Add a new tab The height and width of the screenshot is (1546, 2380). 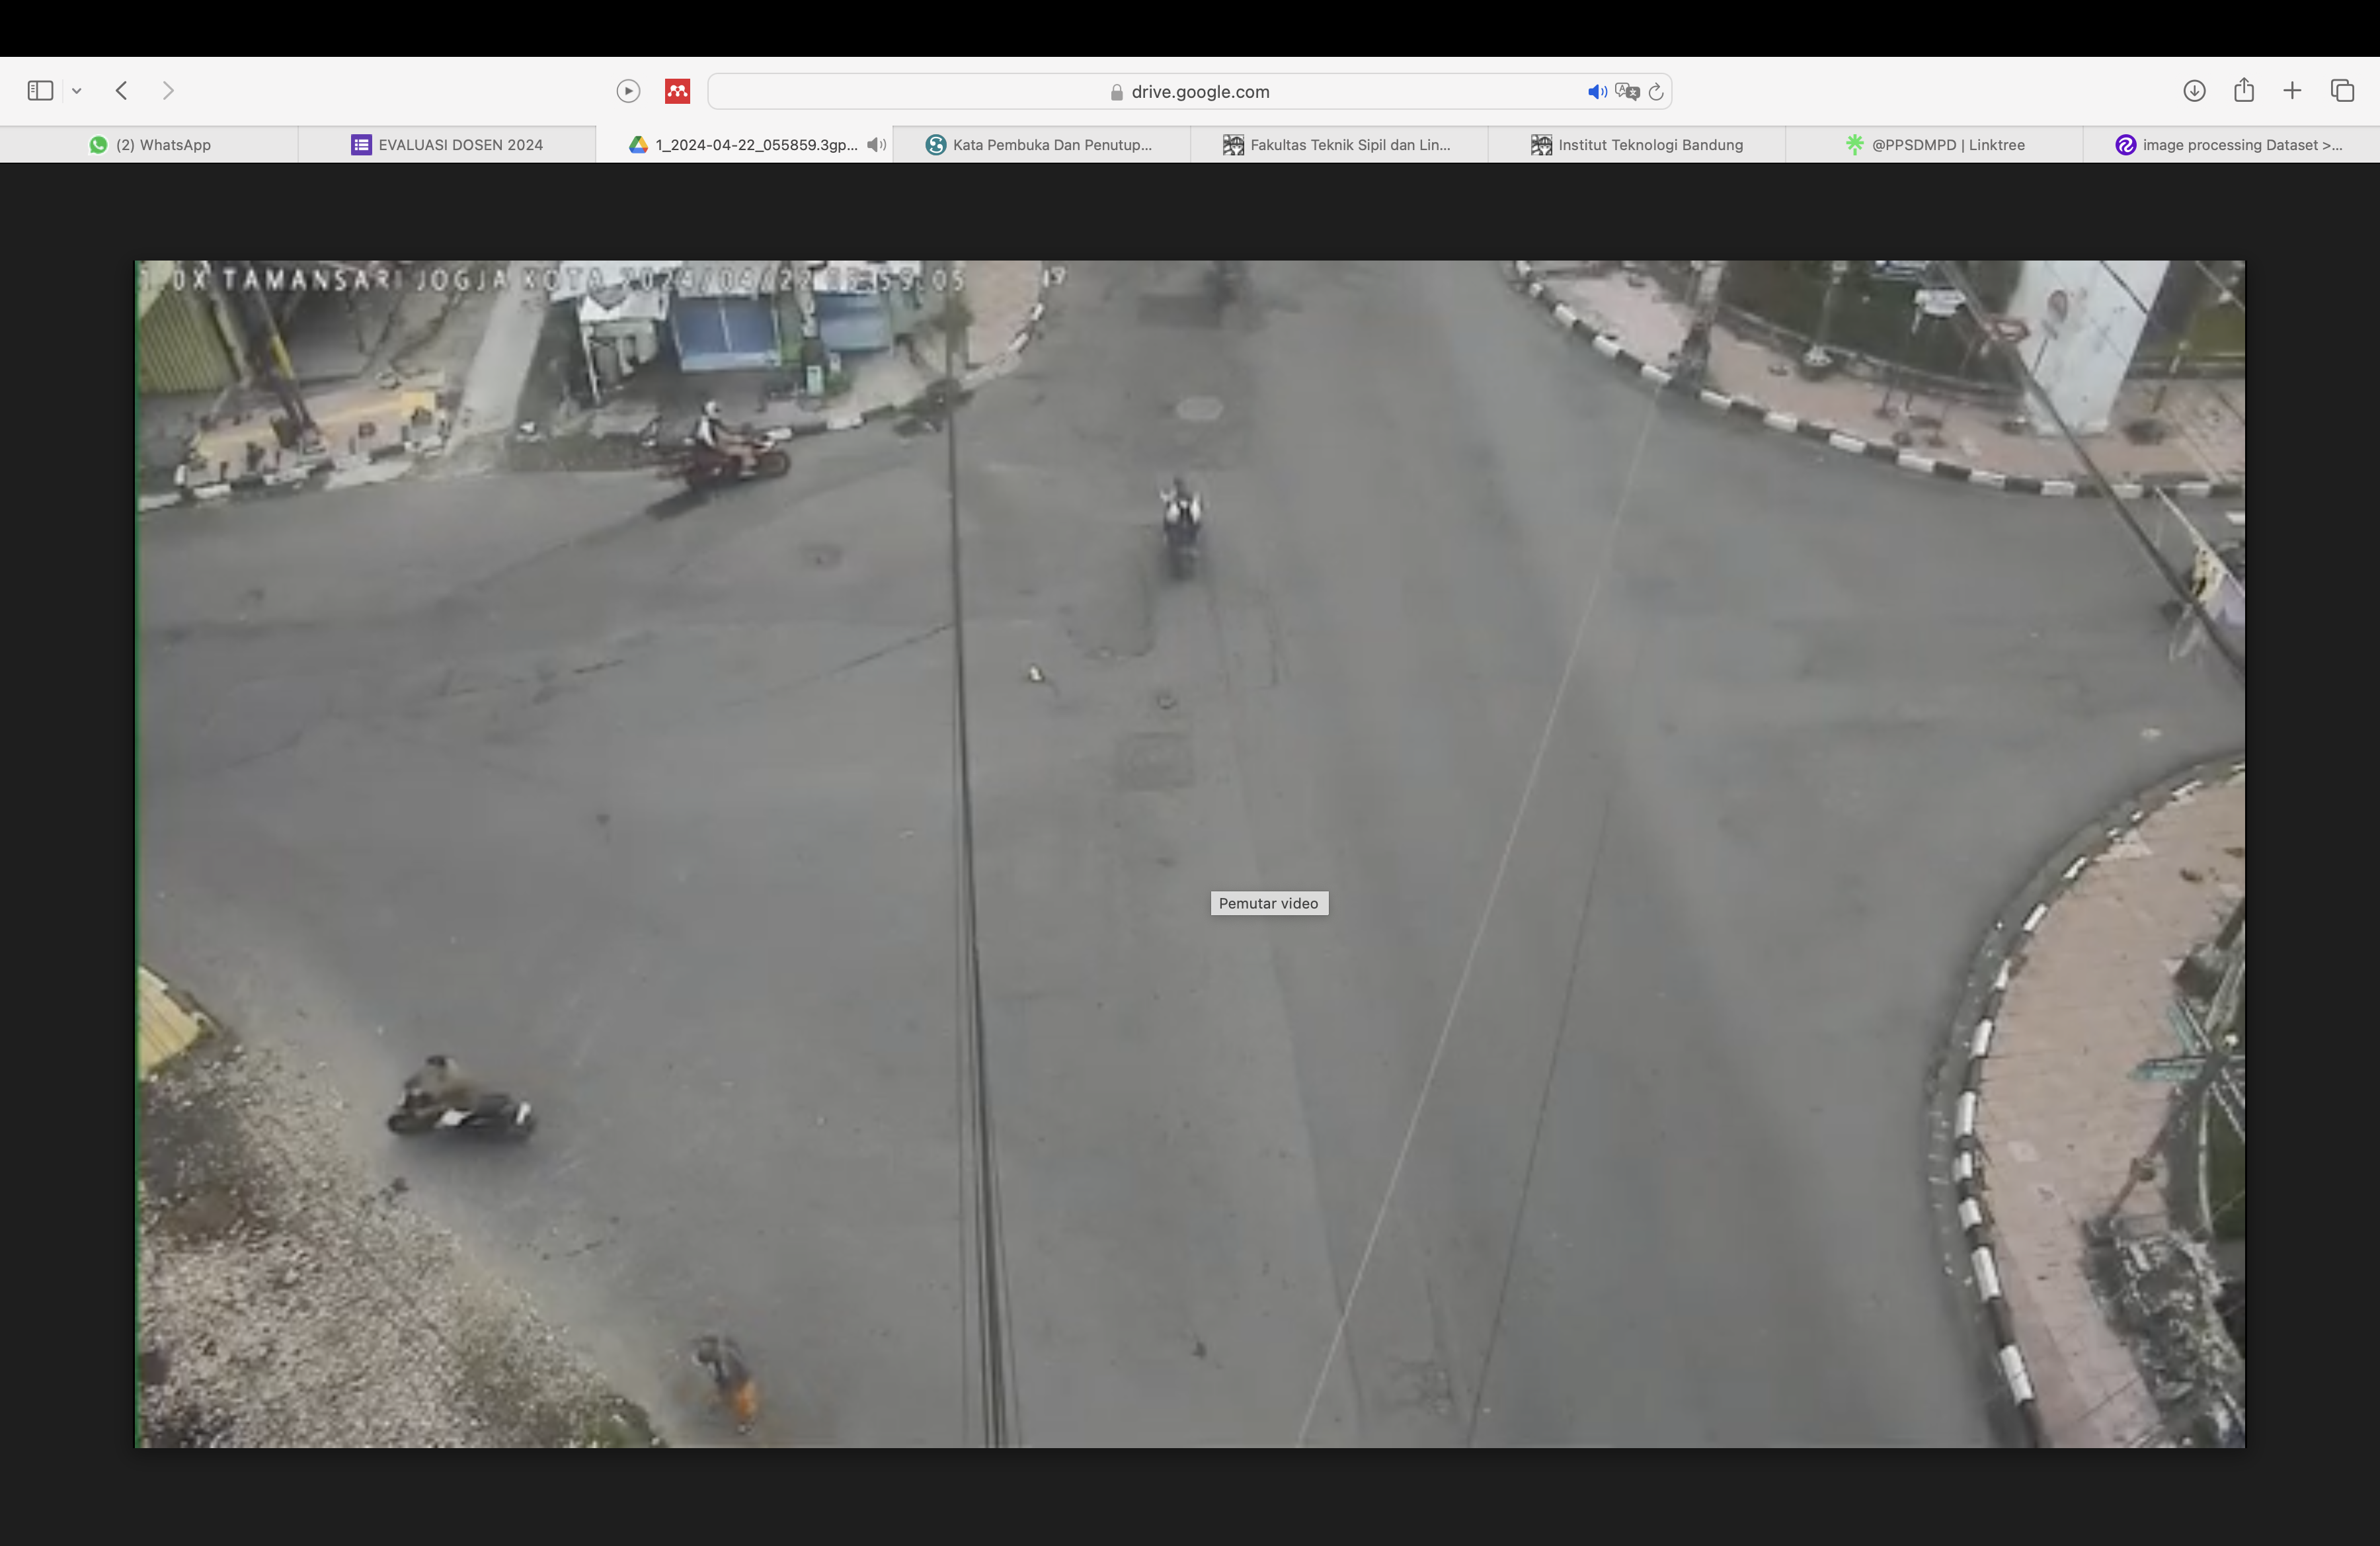(x=2293, y=91)
